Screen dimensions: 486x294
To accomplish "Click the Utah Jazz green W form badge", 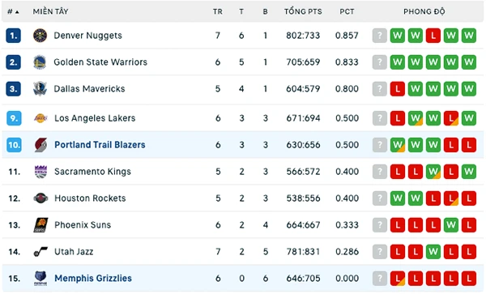I will tap(433, 252).
